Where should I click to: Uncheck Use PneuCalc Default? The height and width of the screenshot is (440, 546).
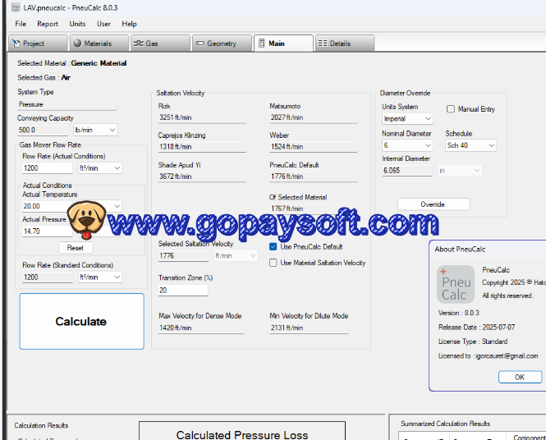273,247
